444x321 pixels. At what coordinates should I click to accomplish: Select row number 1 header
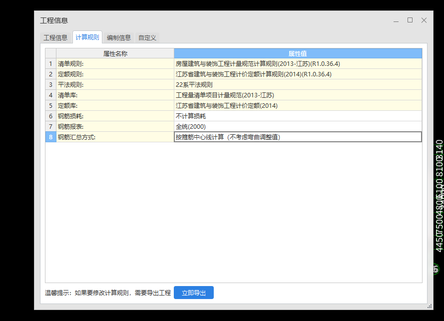tap(50, 64)
